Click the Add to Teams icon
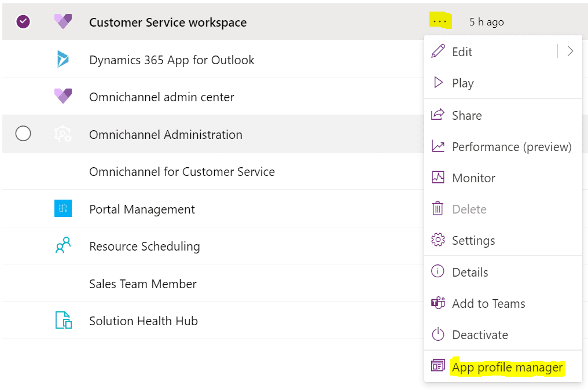Image resolution: width=588 pixels, height=390 pixels. click(x=439, y=303)
